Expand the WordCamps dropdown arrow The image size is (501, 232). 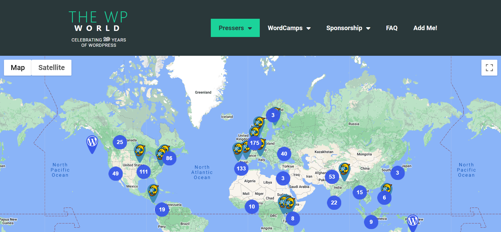click(x=308, y=28)
